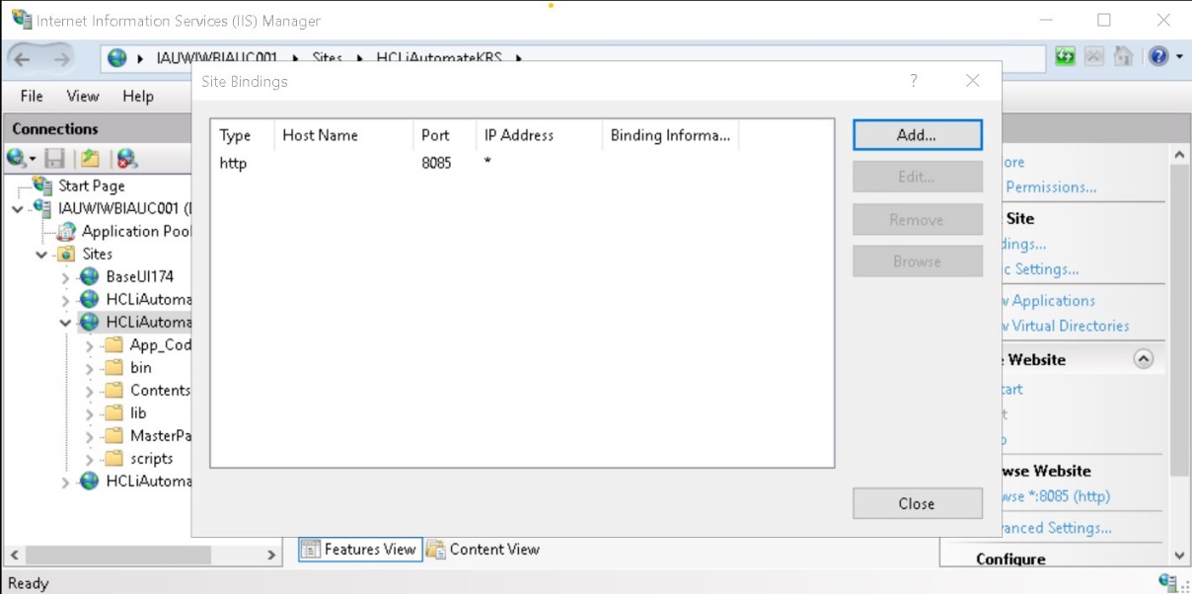Click the scripts folder icon

point(113,459)
